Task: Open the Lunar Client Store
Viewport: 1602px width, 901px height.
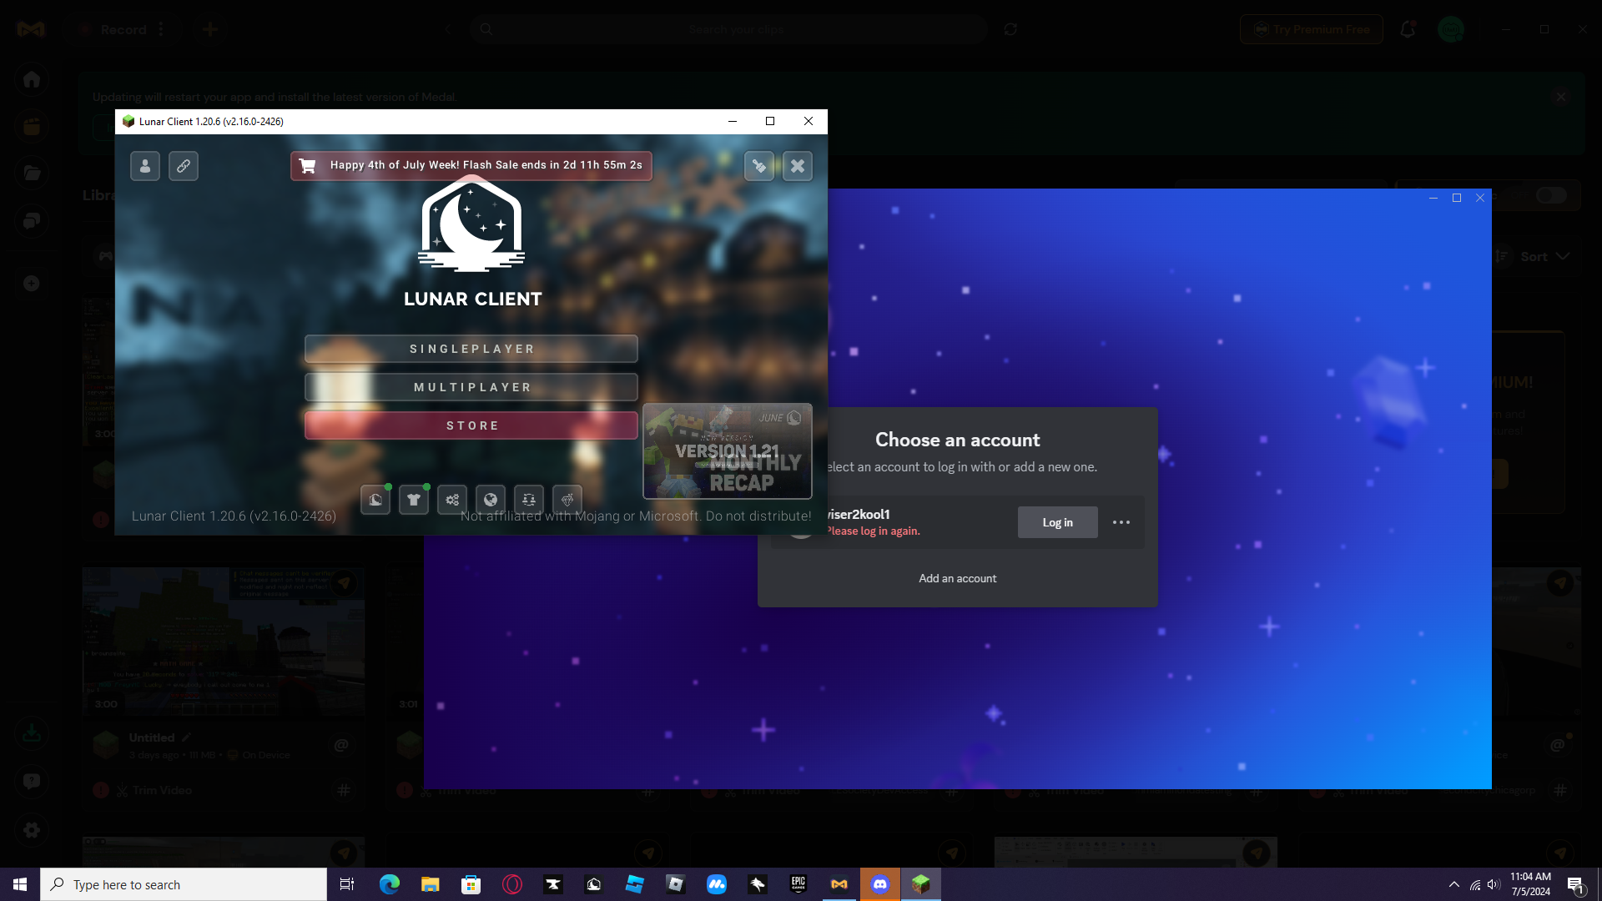Action: (x=471, y=425)
